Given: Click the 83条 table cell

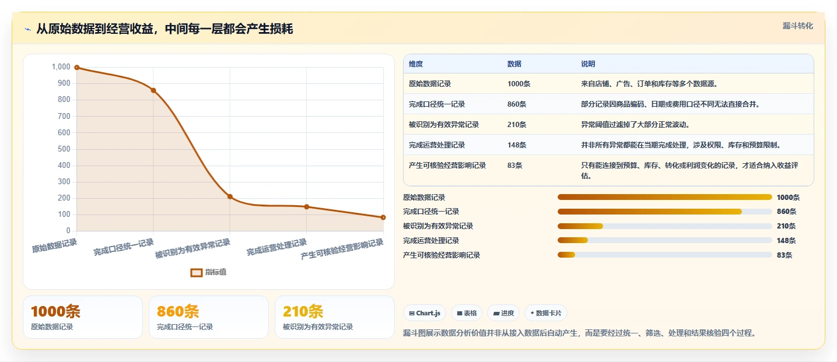Looking at the screenshot, I should [515, 165].
